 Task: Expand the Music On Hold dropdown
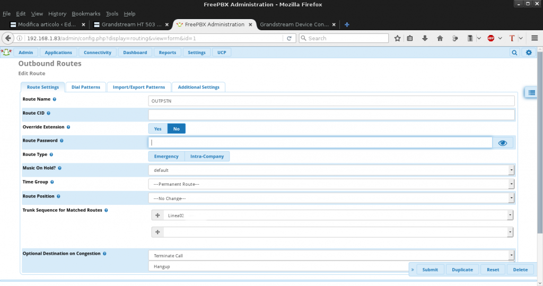tap(331, 170)
